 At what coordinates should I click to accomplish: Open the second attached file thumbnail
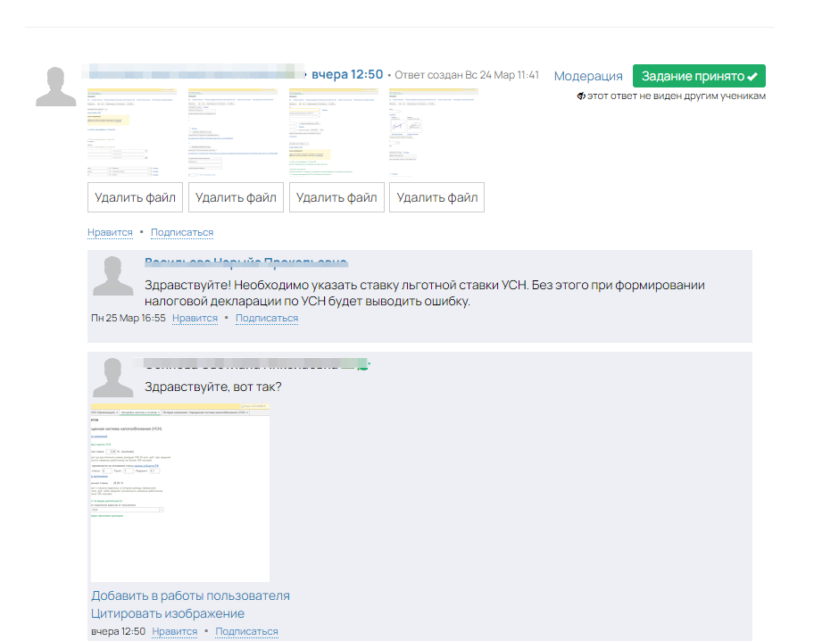tap(236, 132)
